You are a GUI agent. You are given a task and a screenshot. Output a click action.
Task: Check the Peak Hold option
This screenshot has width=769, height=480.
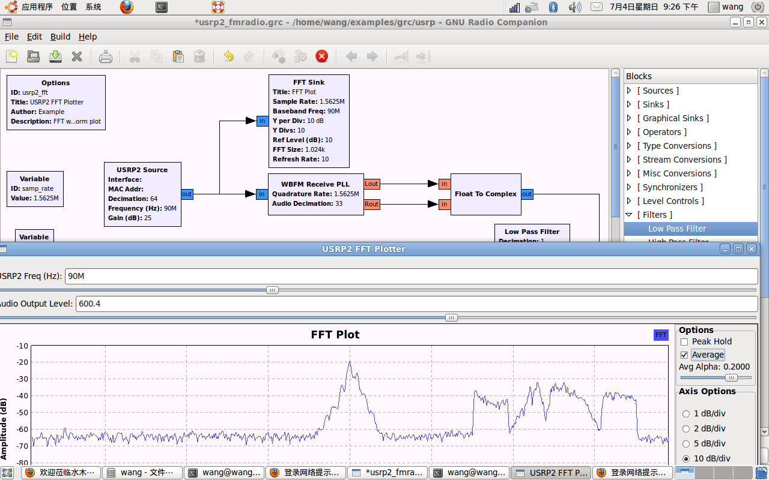(x=684, y=341)
